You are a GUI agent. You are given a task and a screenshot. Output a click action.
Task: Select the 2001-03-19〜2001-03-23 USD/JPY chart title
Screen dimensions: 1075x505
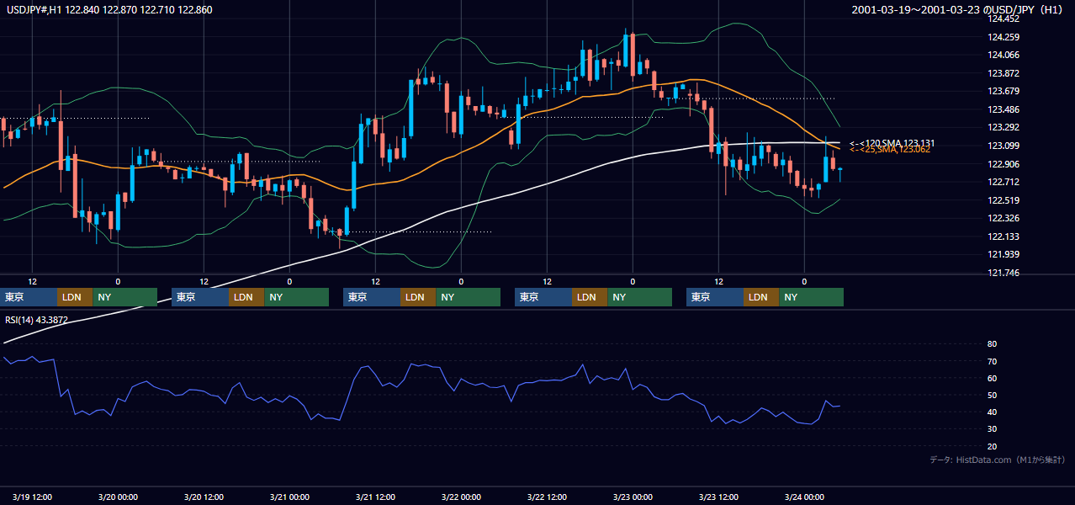tap(958, 10)
